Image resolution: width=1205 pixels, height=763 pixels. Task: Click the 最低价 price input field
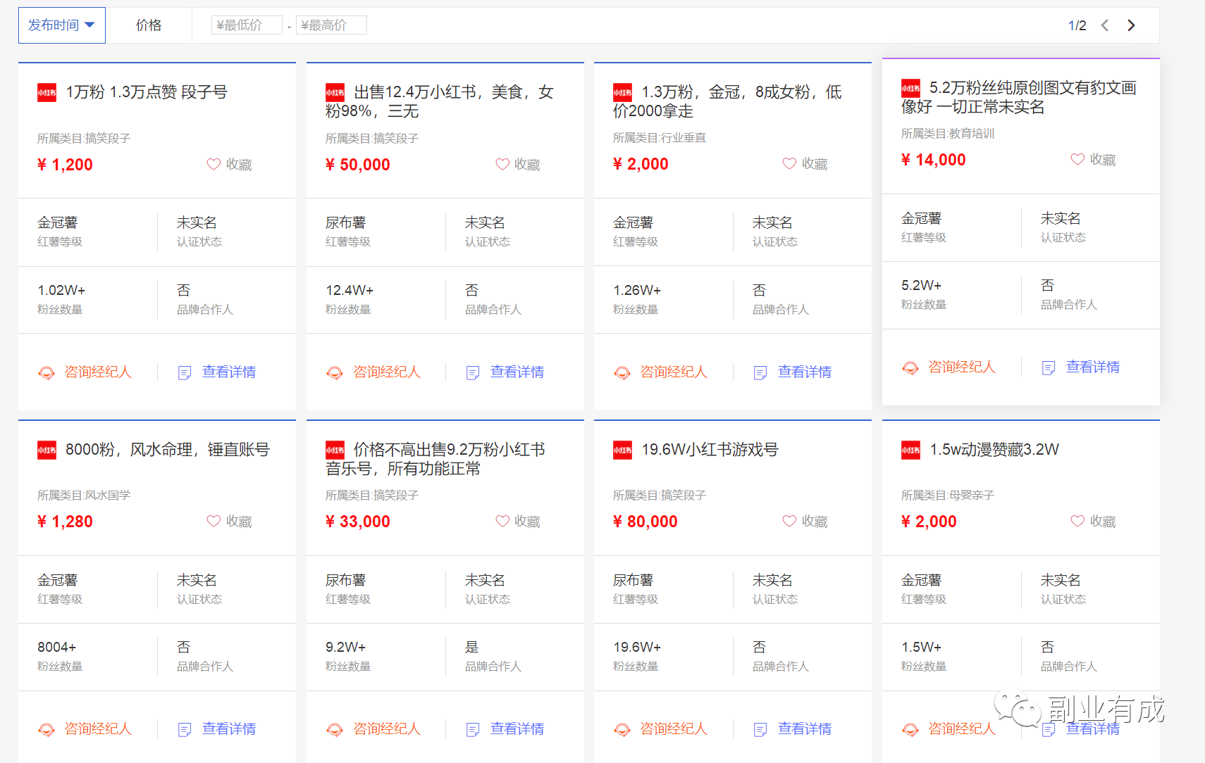click(x=247, y=25)
